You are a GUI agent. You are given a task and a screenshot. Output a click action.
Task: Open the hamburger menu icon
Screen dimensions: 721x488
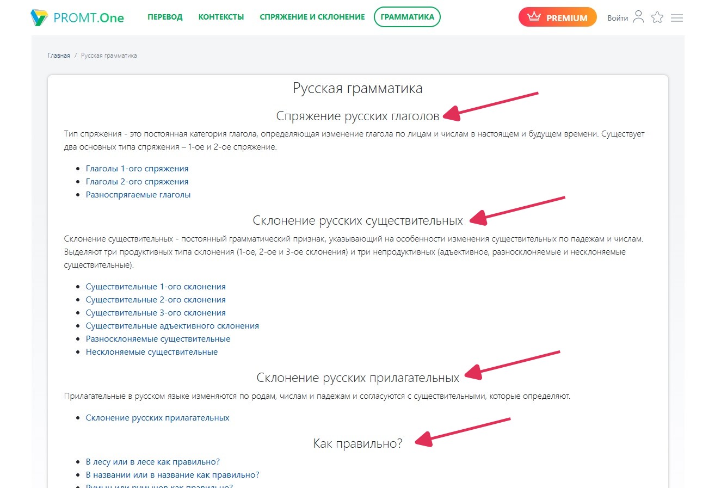(677, 18)
